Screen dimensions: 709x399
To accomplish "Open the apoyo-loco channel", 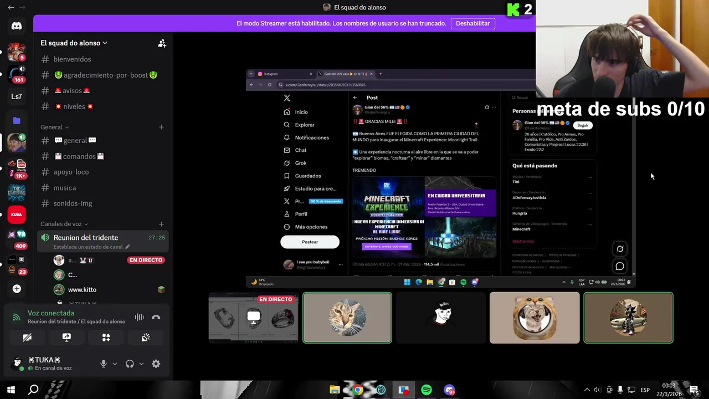I will coord(103,172).
